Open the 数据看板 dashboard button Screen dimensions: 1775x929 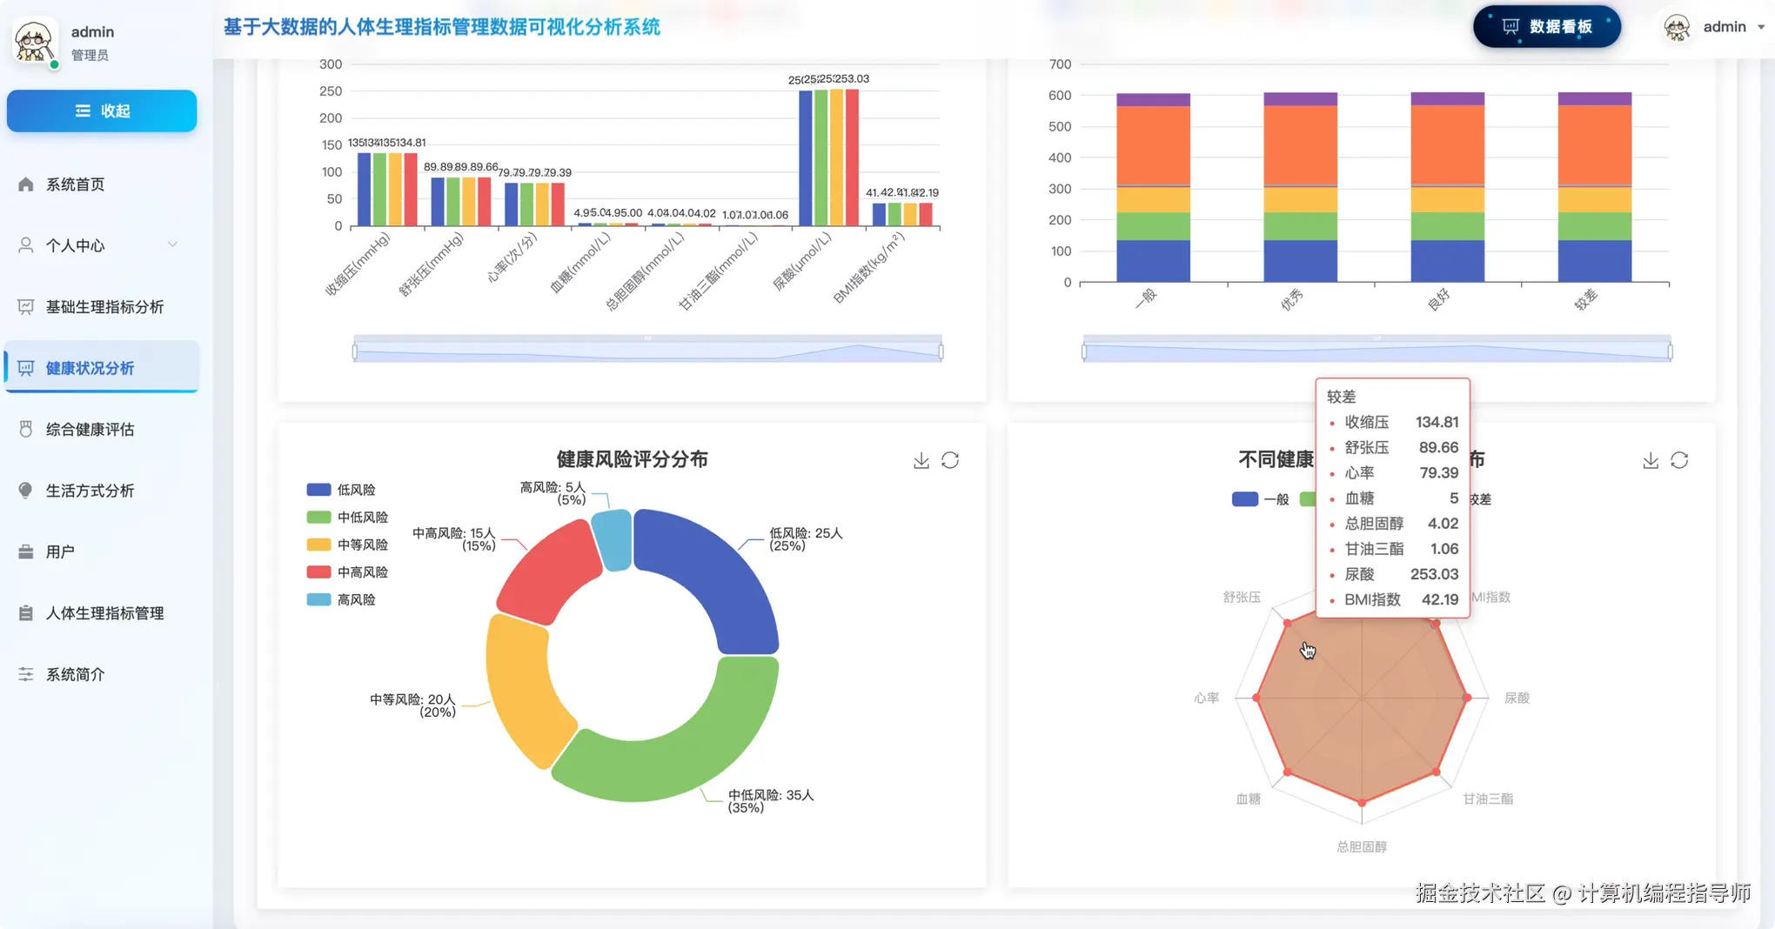(1547, 27)
